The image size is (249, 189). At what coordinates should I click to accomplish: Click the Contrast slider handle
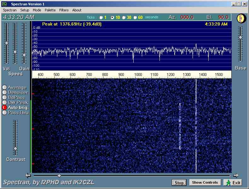click(x=15, y=148)
